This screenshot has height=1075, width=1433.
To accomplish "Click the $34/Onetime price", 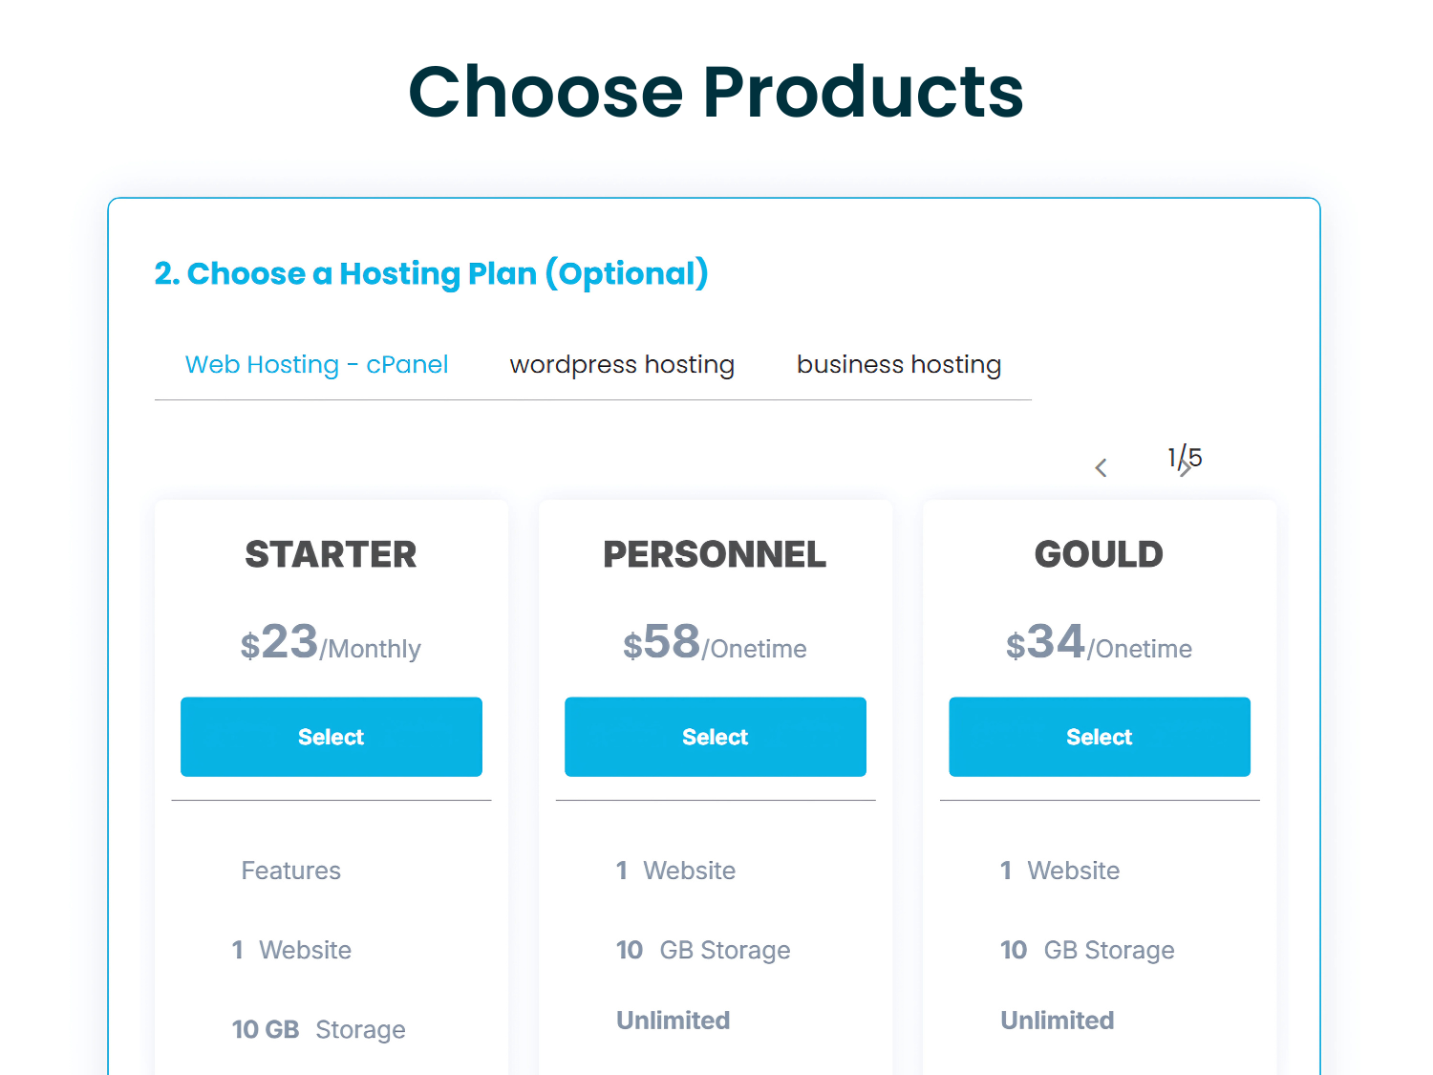I will (1099, 642).
